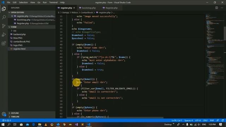The image size is (226, 127).
Task: Open the Help menu
Action: [62, 2]
